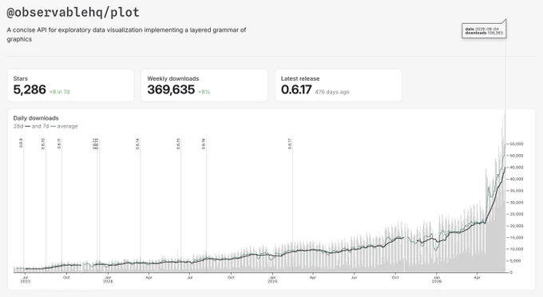543x297 pixels.
Task: Click the 'Jan 2026' x-axis label
Action: coord(437,279)
